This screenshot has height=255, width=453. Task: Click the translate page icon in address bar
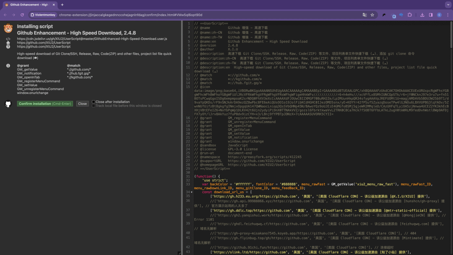coord(364,15)
